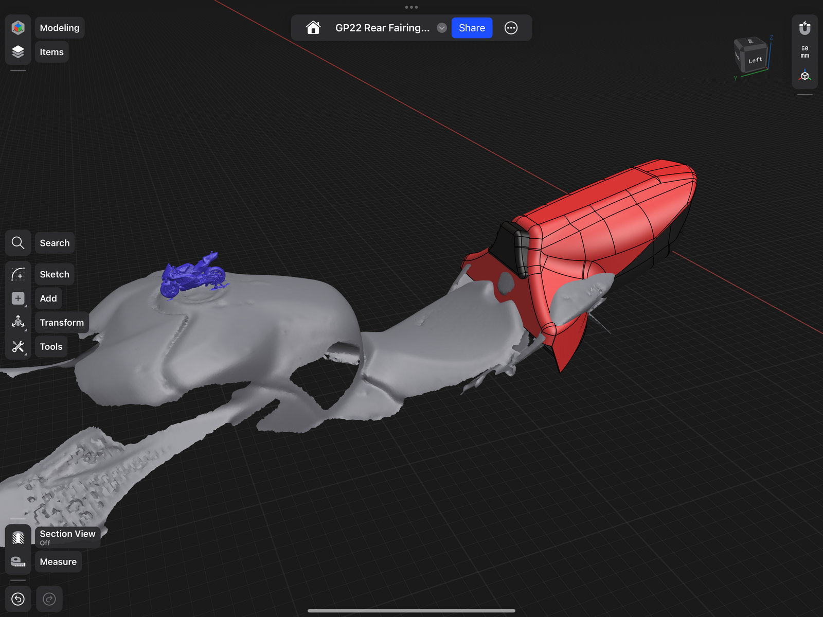Expand document name dropdown chevron
The width and height of the screenshot is (823, 617).
(x=441, y=28)
